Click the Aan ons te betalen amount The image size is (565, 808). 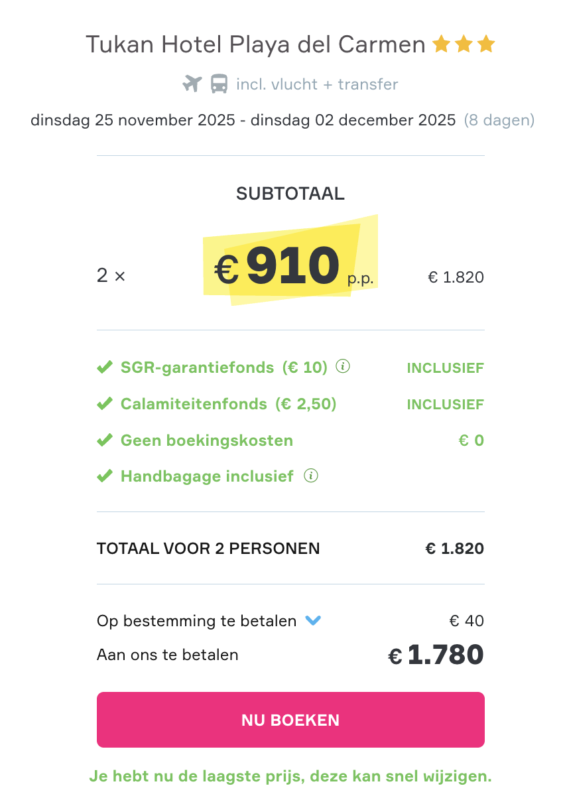[434, 654]
